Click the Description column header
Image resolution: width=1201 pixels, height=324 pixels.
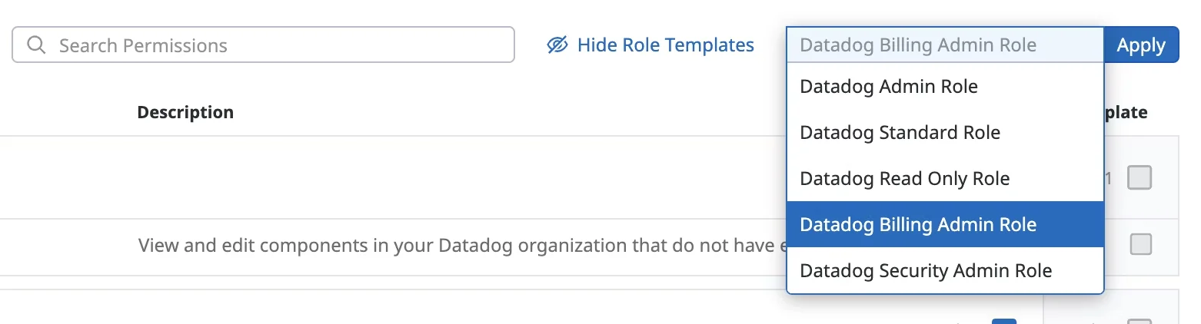[185, 112]
